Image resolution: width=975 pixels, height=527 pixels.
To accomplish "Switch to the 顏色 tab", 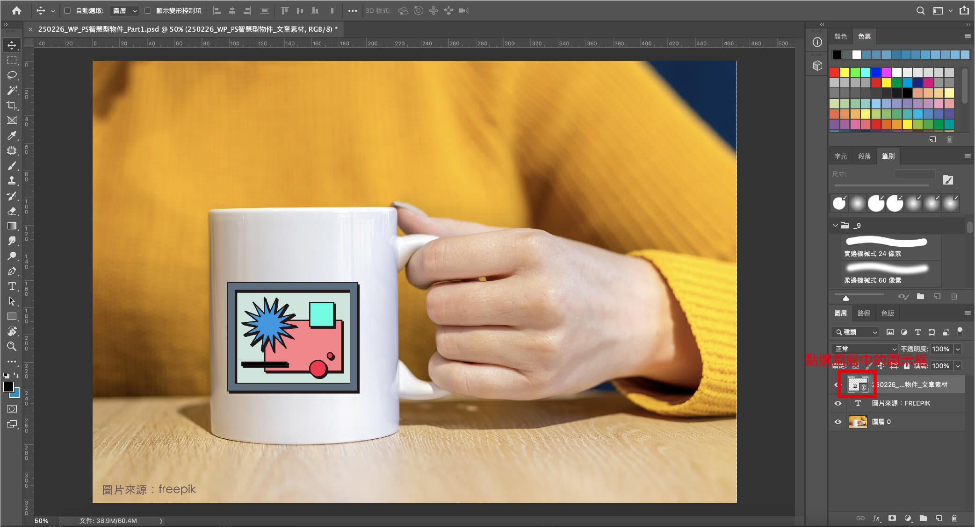I will (840, 36).
